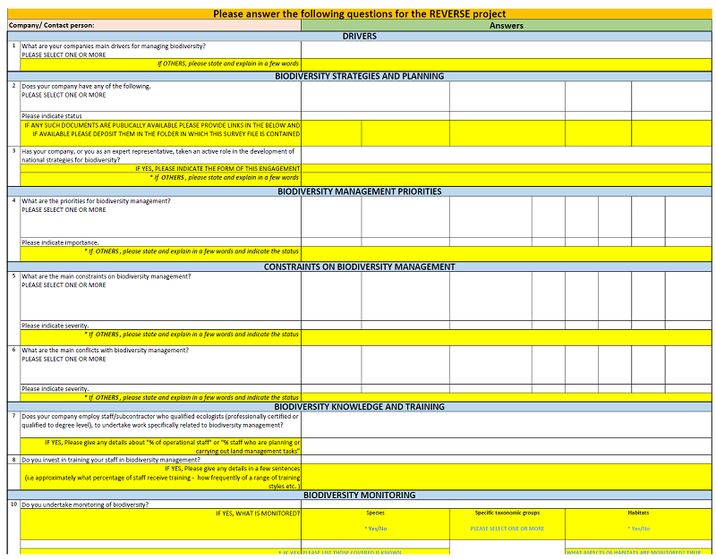Select the BIODIVERSITY KNOWLEDGE AND TRAINING header

pos(359,407)
